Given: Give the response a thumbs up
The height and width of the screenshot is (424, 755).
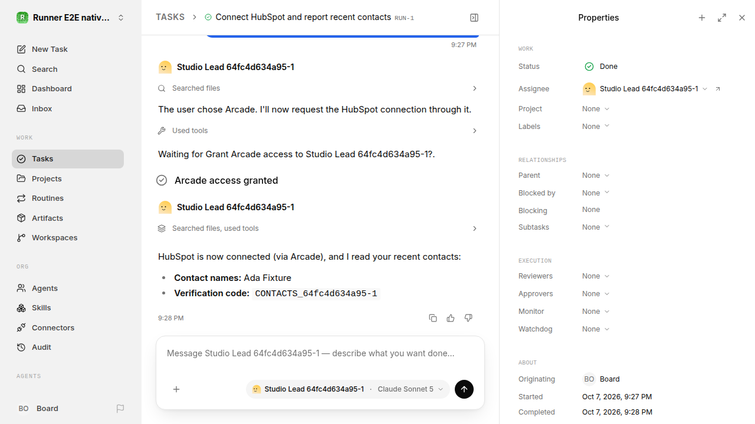Looking at the screenshot, I should pos(451,318).
